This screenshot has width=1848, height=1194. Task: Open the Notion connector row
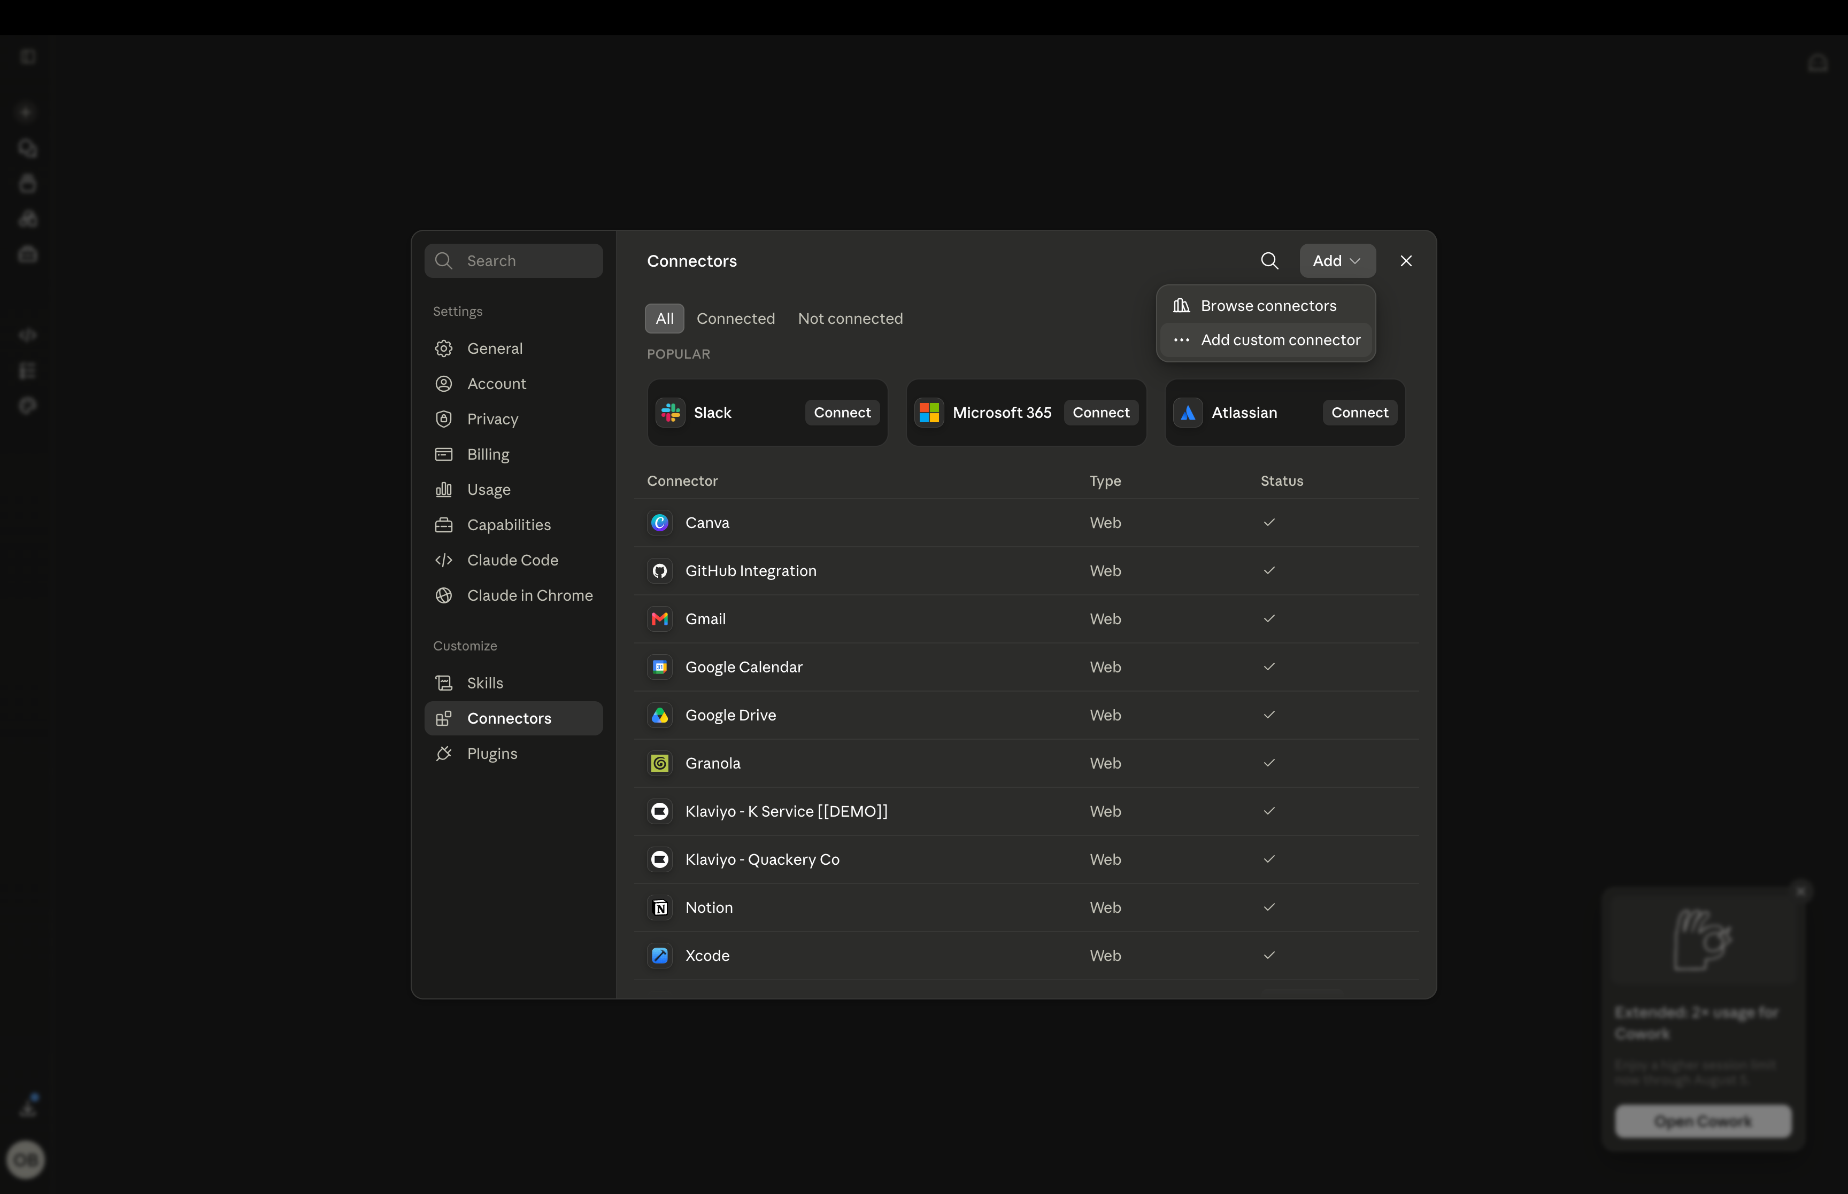click(1027, 907)
